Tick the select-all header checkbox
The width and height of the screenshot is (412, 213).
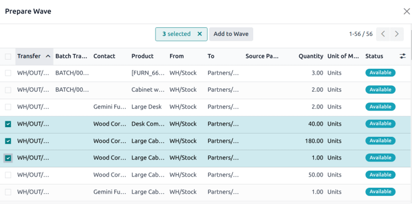pos(8,56)
